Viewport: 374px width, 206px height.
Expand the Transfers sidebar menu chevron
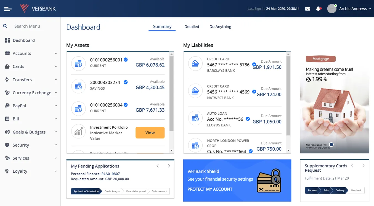click(x=56, y=80)
